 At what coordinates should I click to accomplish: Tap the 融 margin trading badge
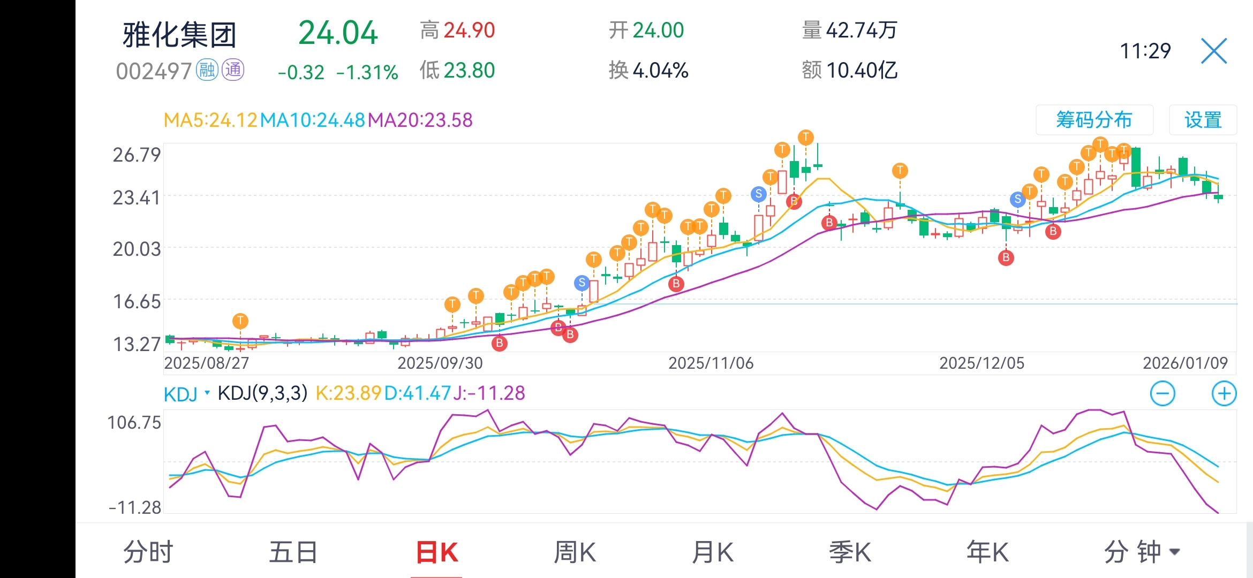(x=207, y=70)
